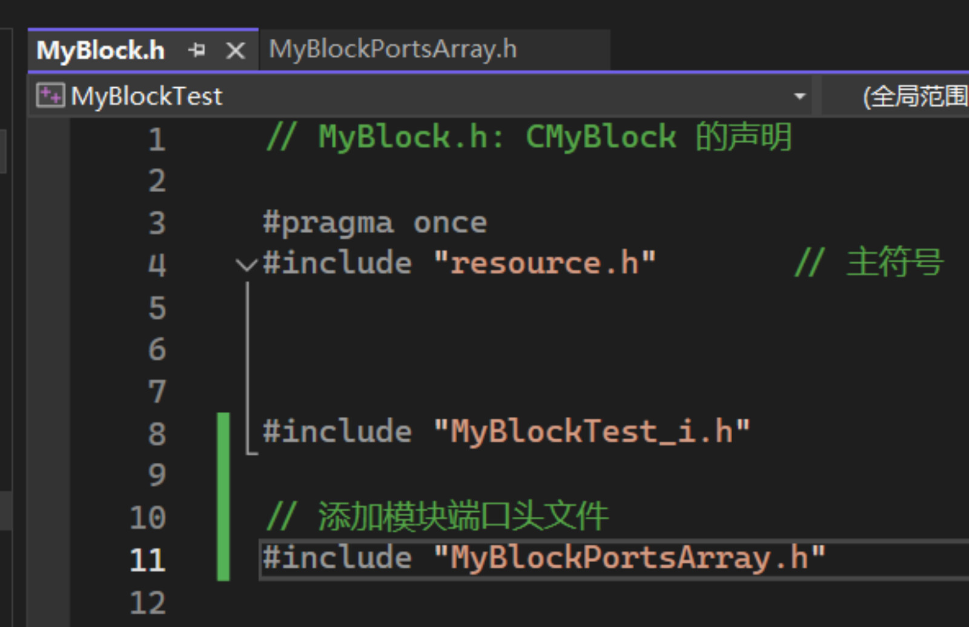969x627 pixels.
Task: Place cursor on #pragma once line
Action: [375, 223]
